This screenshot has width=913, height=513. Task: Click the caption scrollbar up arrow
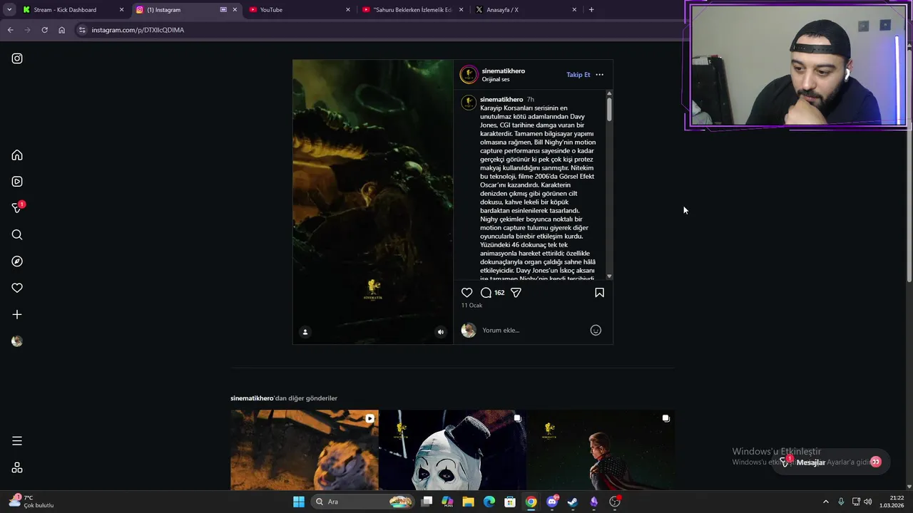609,93
